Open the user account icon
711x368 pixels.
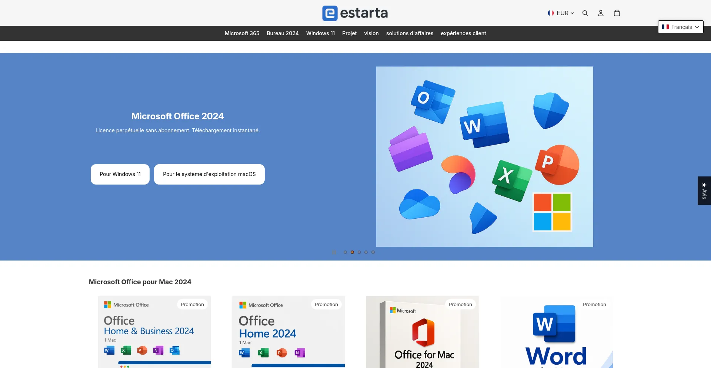pos(601,13)
